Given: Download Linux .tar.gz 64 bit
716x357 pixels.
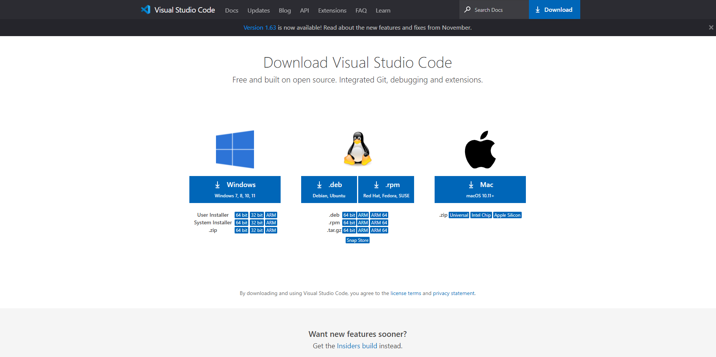Looking at the screenshot, I should tap(349, 230).
